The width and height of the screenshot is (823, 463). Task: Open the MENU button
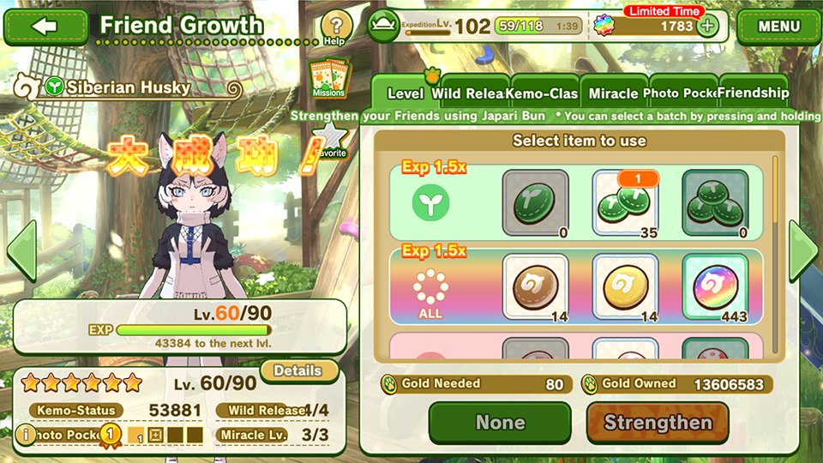779,27
